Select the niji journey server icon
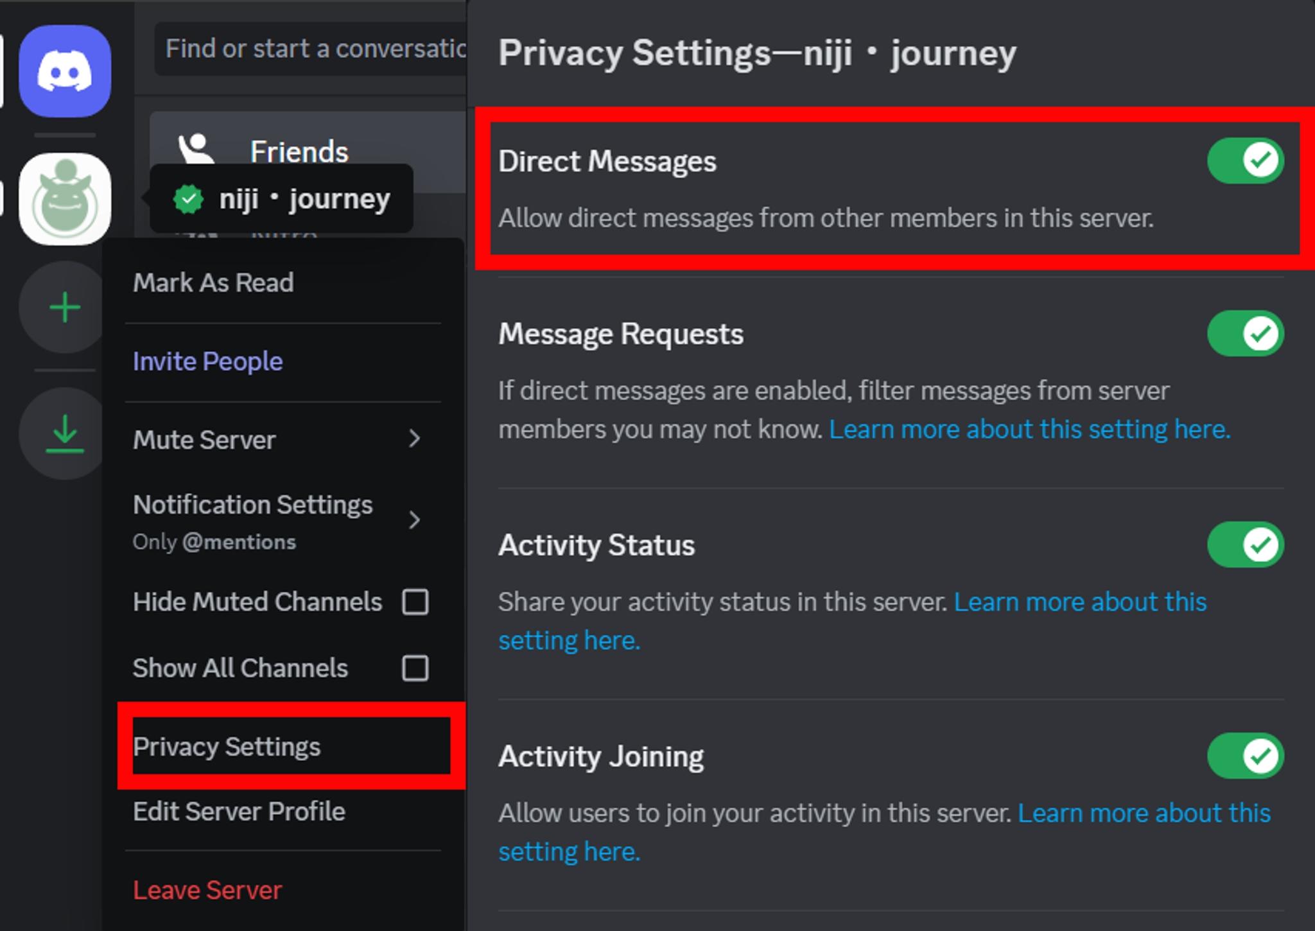This screenshot has height=931, width=1315. pos(64,199)
